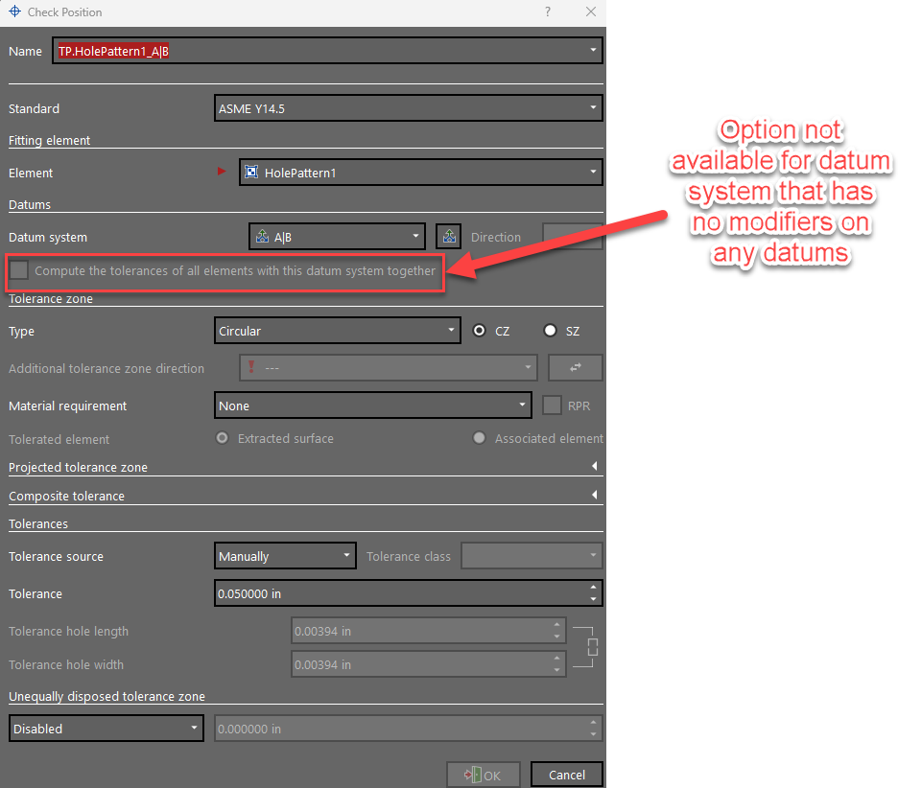The height and width of the screenshot is (788, 898).
Task: Click the red arrow beside Element
Action: pos(222,171)
